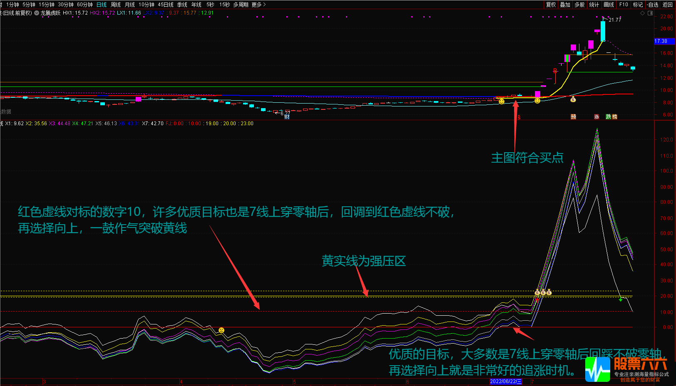Click the money bag marker on the main price chart
The image size is (676, 386).
tap(573, 100)
